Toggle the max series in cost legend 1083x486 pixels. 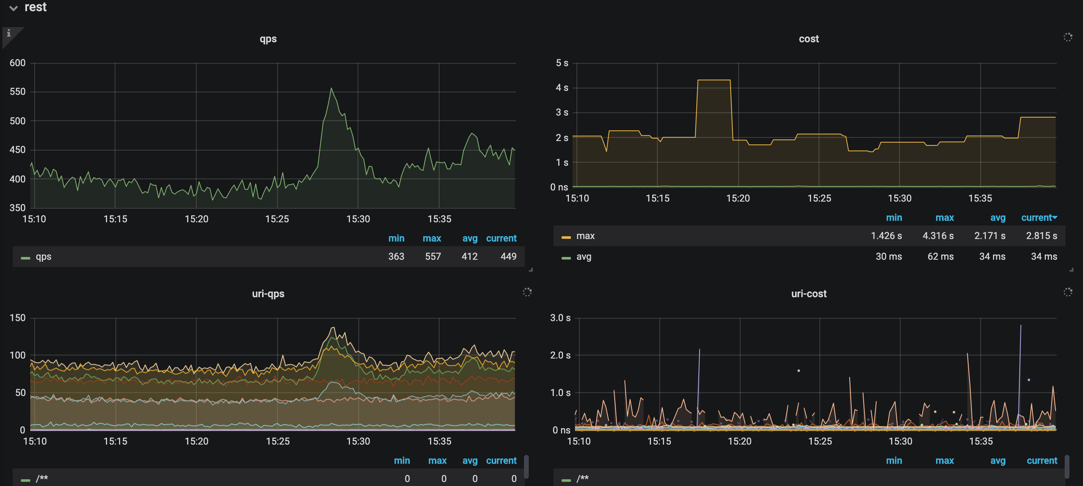tap(585, 236)
